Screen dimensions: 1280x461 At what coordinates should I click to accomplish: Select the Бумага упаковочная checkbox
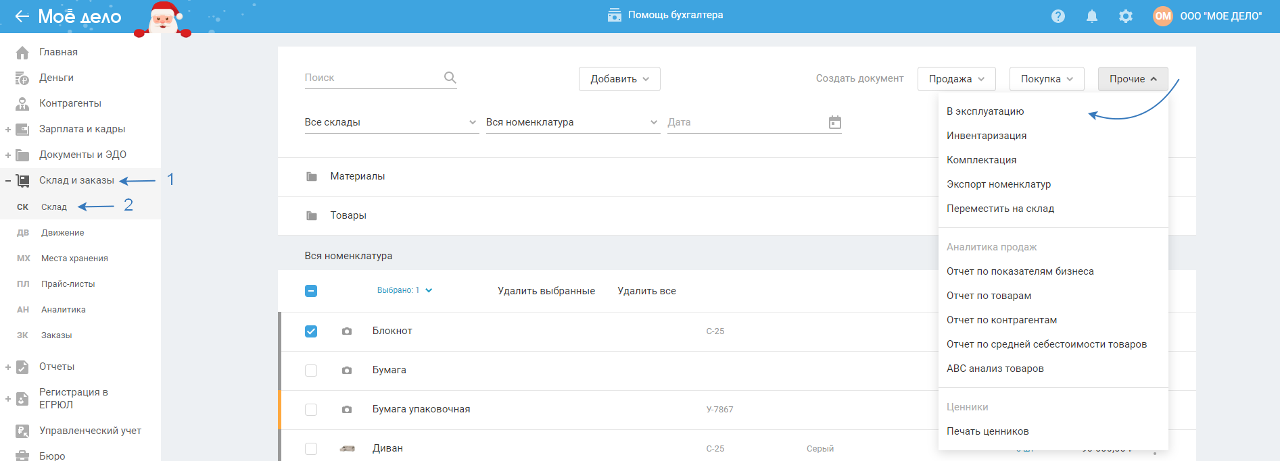(x=311, y=410)
